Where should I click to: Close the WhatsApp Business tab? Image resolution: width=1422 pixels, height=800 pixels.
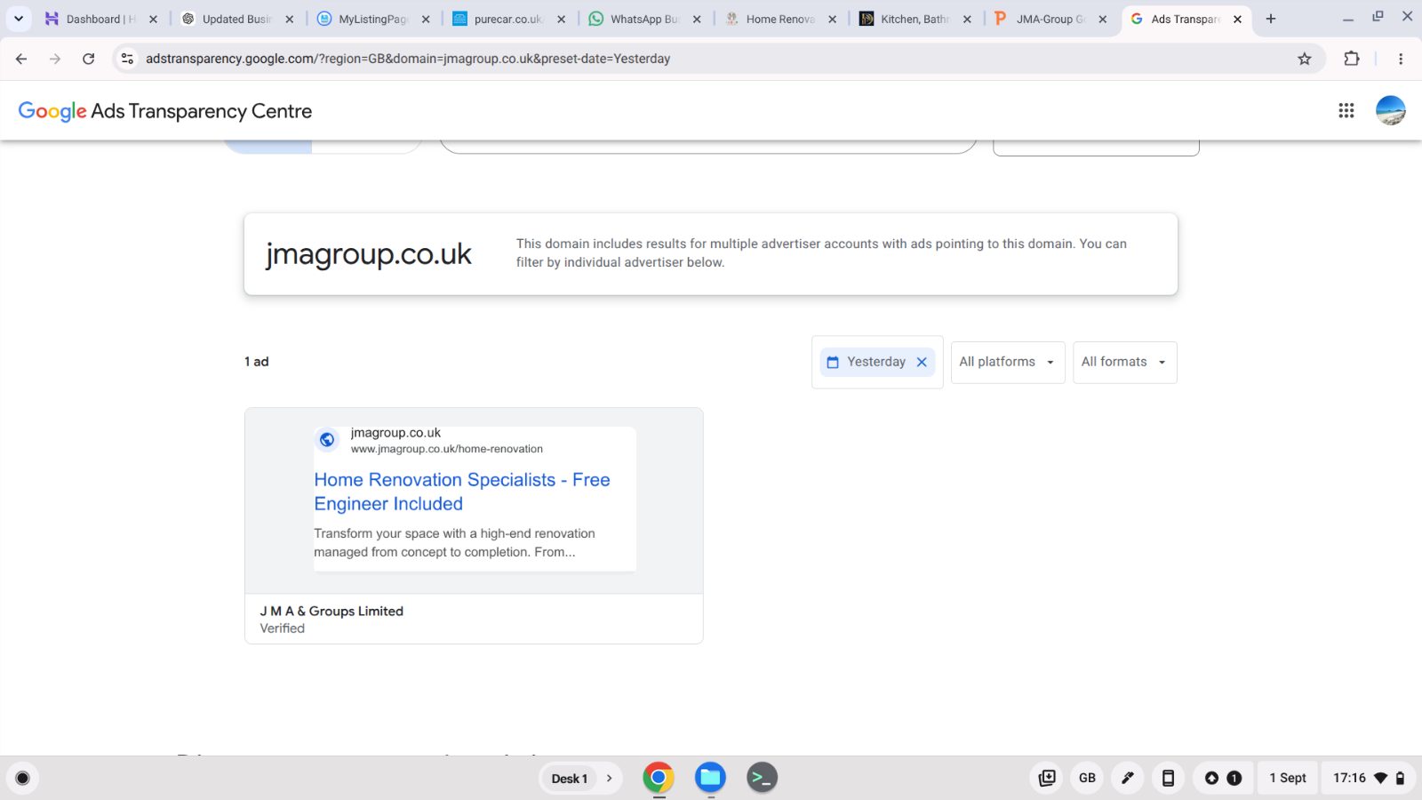tap(697, 19)
